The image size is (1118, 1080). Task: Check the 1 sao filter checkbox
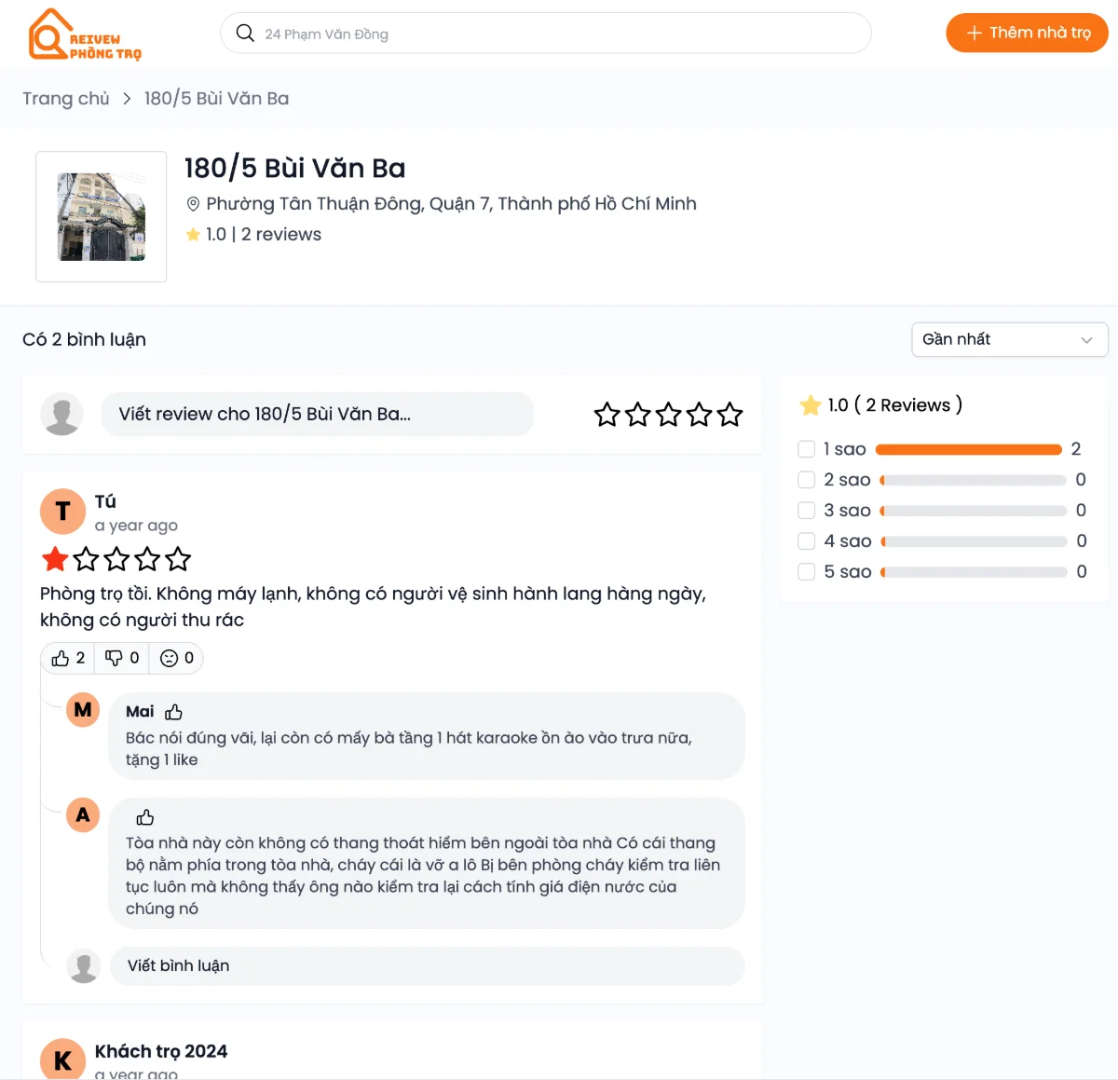(x=806, y=448)
